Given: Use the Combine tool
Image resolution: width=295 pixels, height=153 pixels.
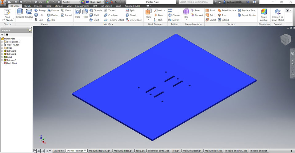Looking at the screenshot, I should coord(111,15).
